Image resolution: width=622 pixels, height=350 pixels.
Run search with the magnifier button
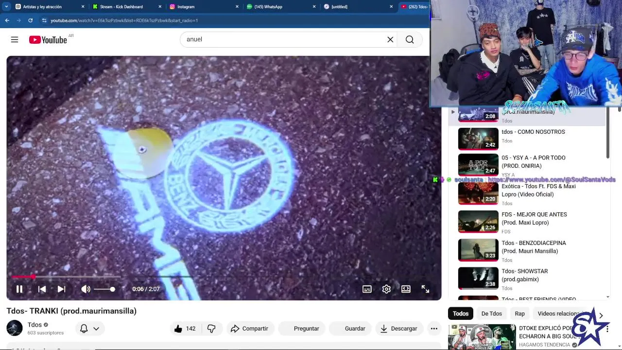(410, 39)
